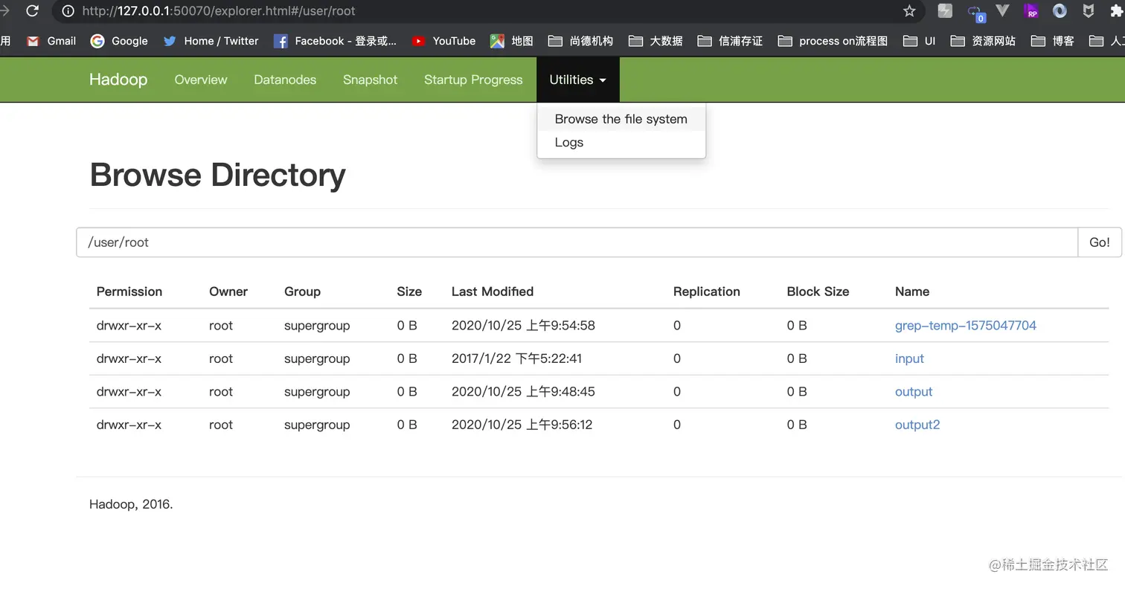The image size is (1125, 589).
Task: Go to the Startup Progress tab
Action: click(473, 80)
